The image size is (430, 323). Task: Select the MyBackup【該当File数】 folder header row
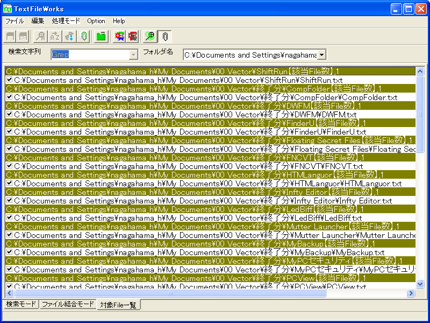[210, 243]
